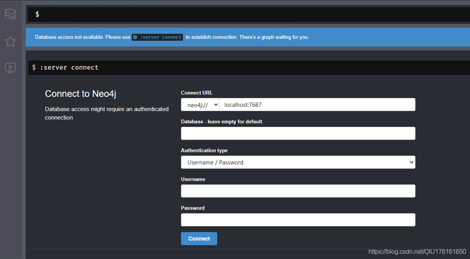This screenshot has height=259, width=470.
Task: Click the 'Authentication type' label
Action: (x=204, y=150)
